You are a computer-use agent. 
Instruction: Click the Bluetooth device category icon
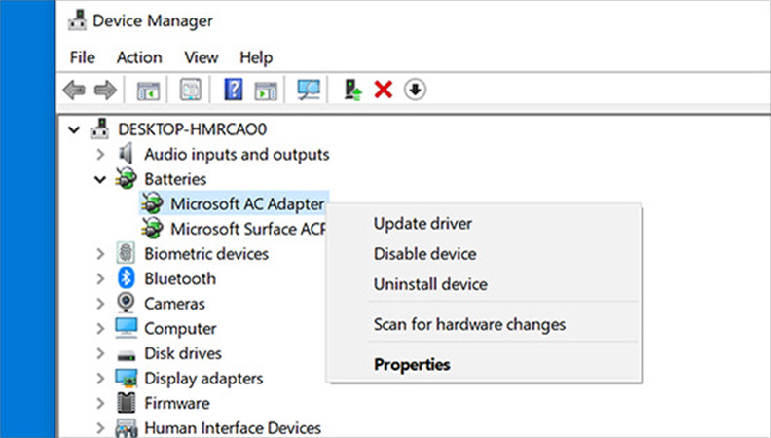coord(127,278)
